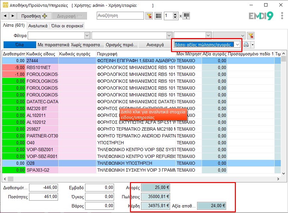Select the row with code 'RBS101NET'

pos(141,67)
